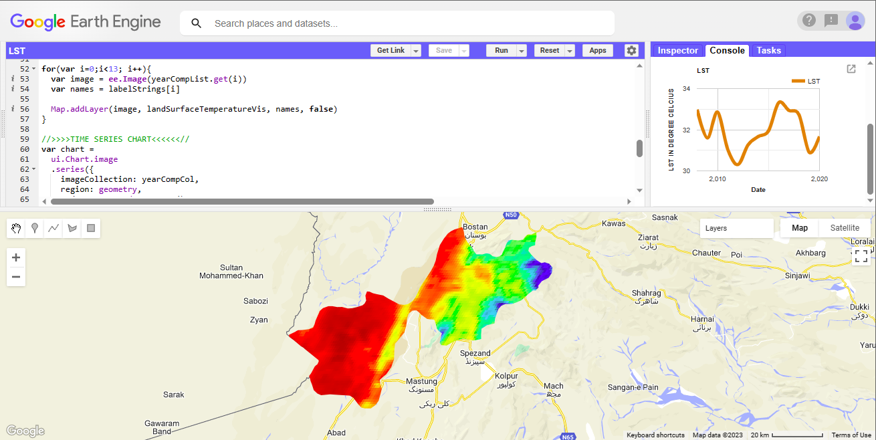Viewport: 876px width, 440px height.
Task: Zoom in using the map plus button
Action: [x=15, y=257]
